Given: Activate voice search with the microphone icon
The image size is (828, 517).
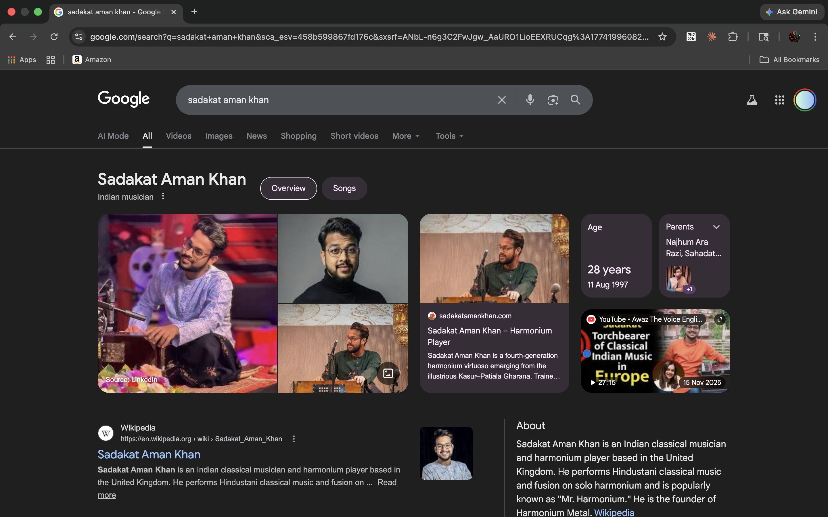Looking at the screenshot, I should coord(530,100).
